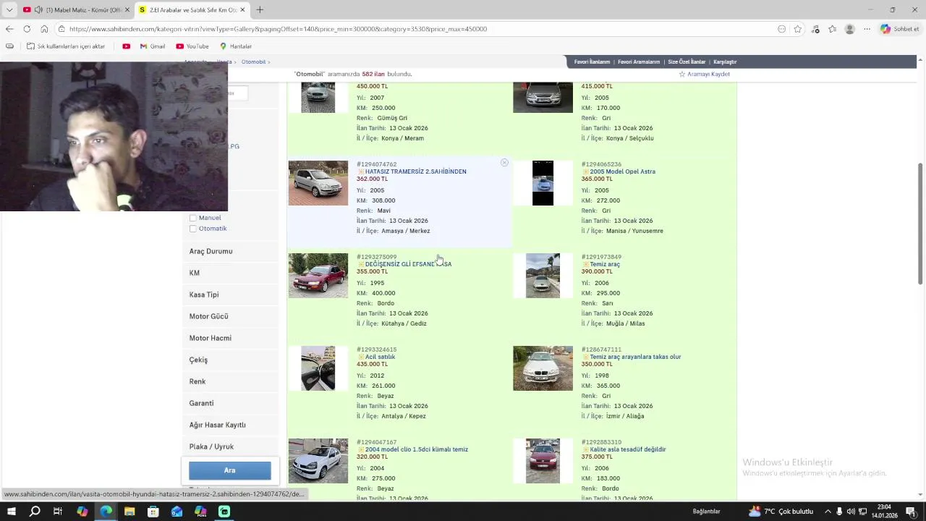Close the sahibinden 2.El Arabalar tab
926x521 pixels.
tap(243, 9)
